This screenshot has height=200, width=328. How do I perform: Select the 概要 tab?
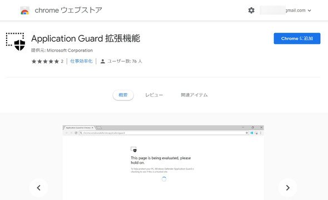pyautogui.click(x=123, y=95)
